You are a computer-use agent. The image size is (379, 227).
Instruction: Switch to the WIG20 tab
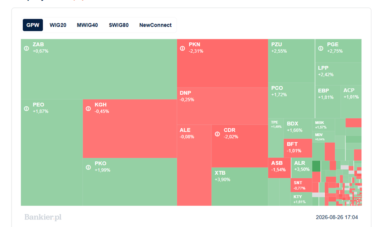point(58,25)
